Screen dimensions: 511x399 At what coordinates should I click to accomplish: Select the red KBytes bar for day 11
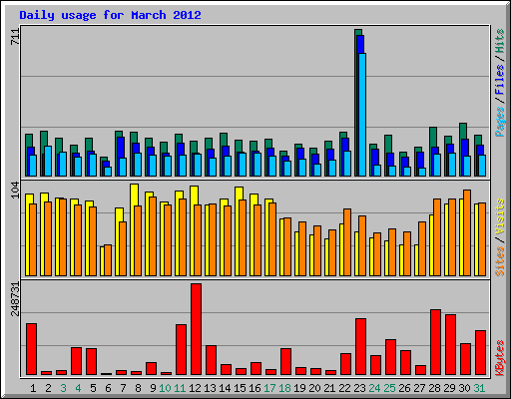point(181,350)
